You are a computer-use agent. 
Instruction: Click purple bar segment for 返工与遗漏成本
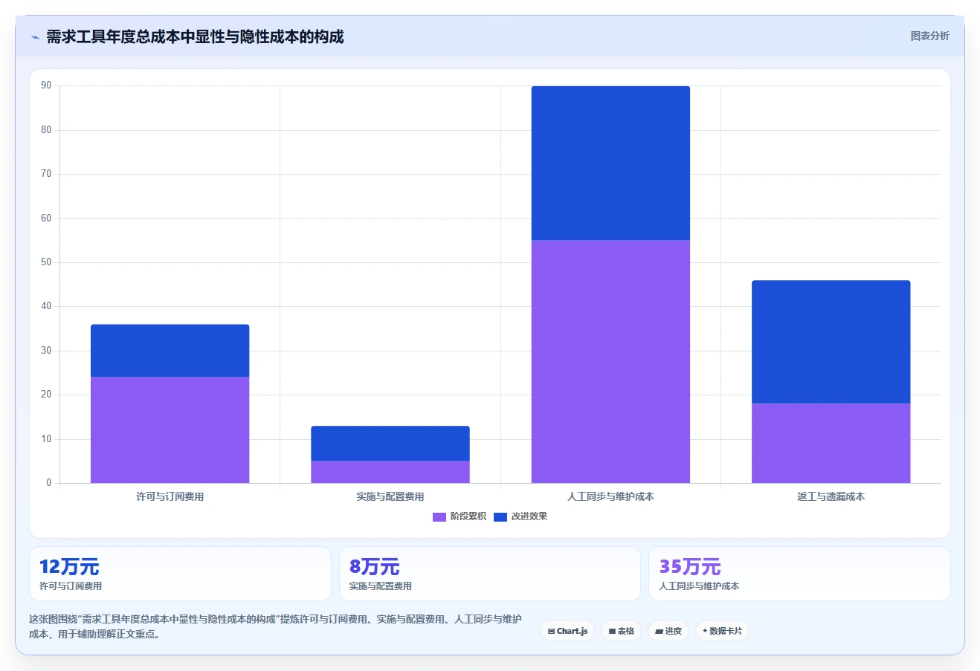(x=831, y=444)
